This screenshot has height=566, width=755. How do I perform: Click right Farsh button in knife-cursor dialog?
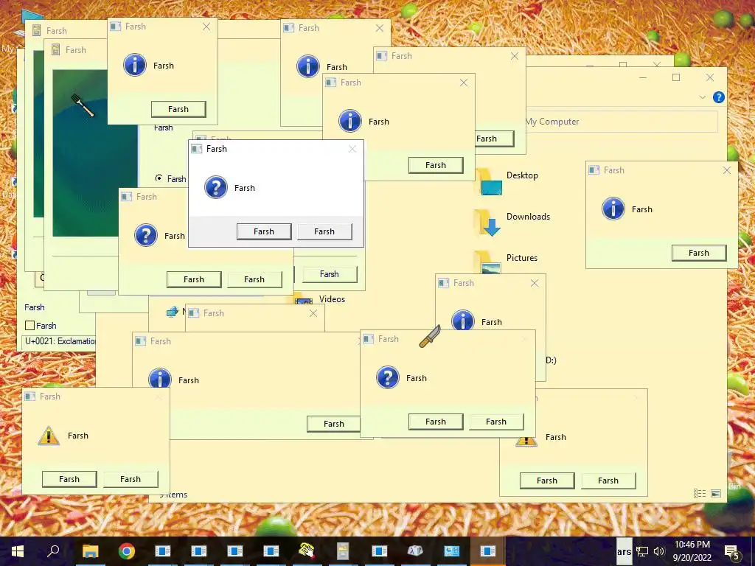[496, 422]
